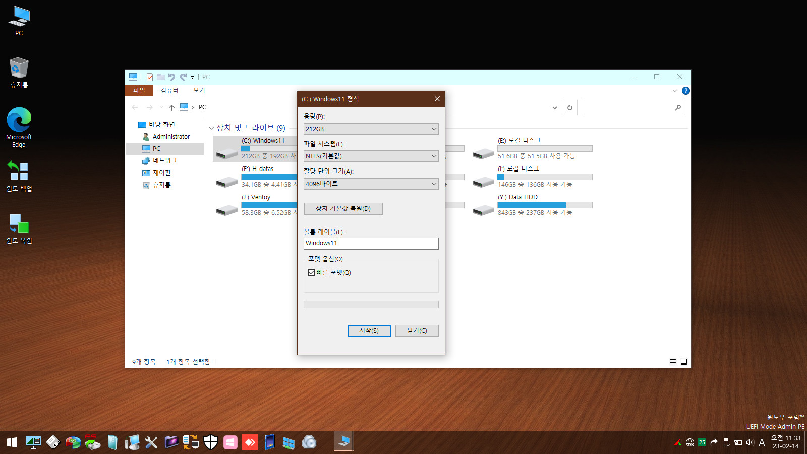Viewport: 807px width, 454px height.
Task: Open the 컴퓨터 ribbon tab
Action: coord(169,91)
